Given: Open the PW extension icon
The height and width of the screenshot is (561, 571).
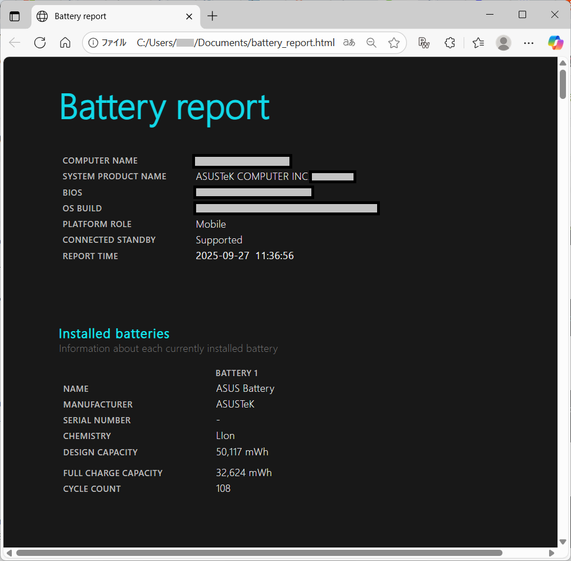Looking at the screenshot, I should point(424,43).
